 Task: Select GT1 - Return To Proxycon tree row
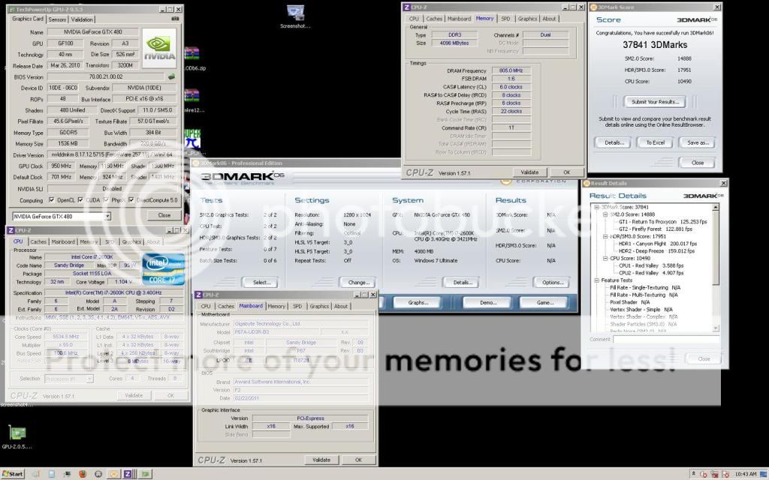(662, 222)
